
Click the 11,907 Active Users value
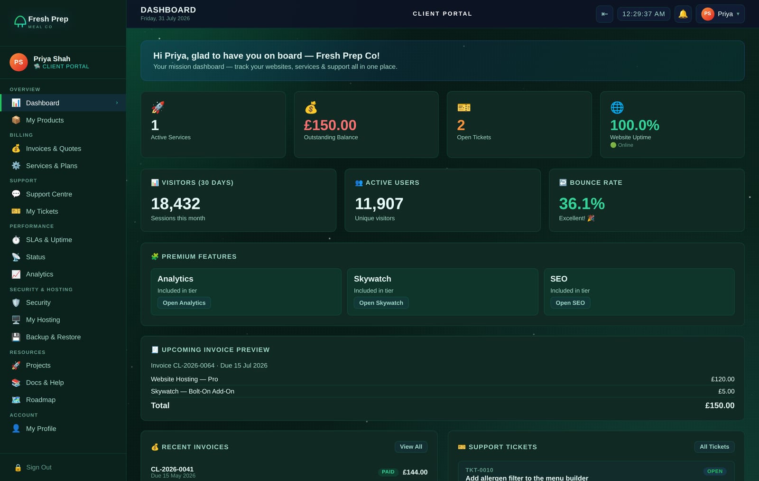point(379,204)
